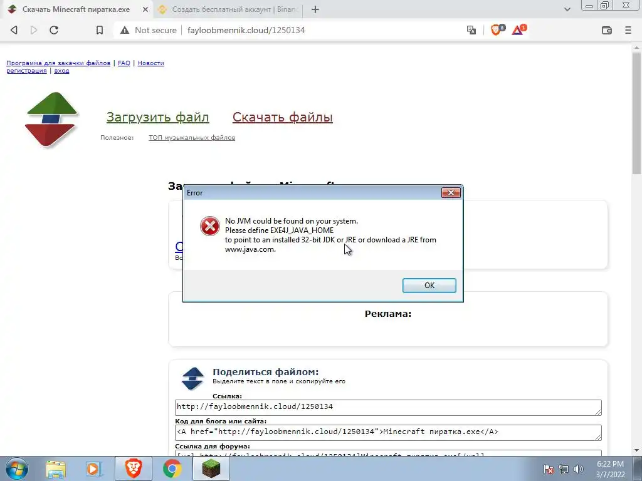
Task: Close the Скачать Minecraft пиратка.exe tab
Action: [x=145, y=9]
